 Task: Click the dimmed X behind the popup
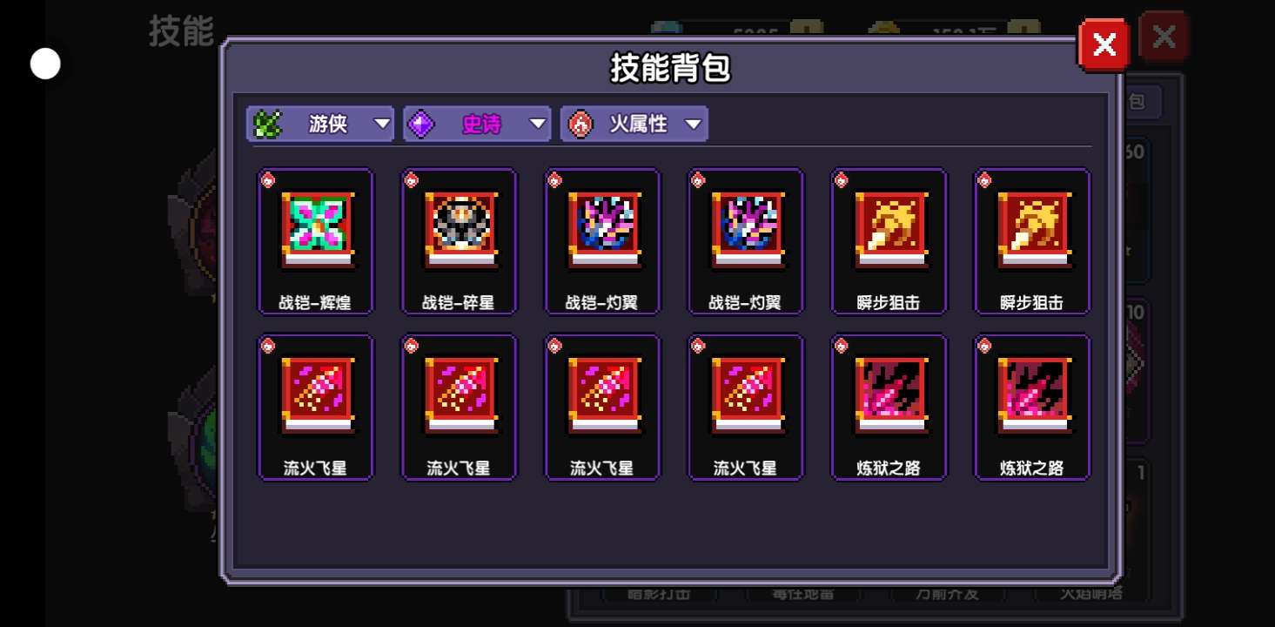1164,37
